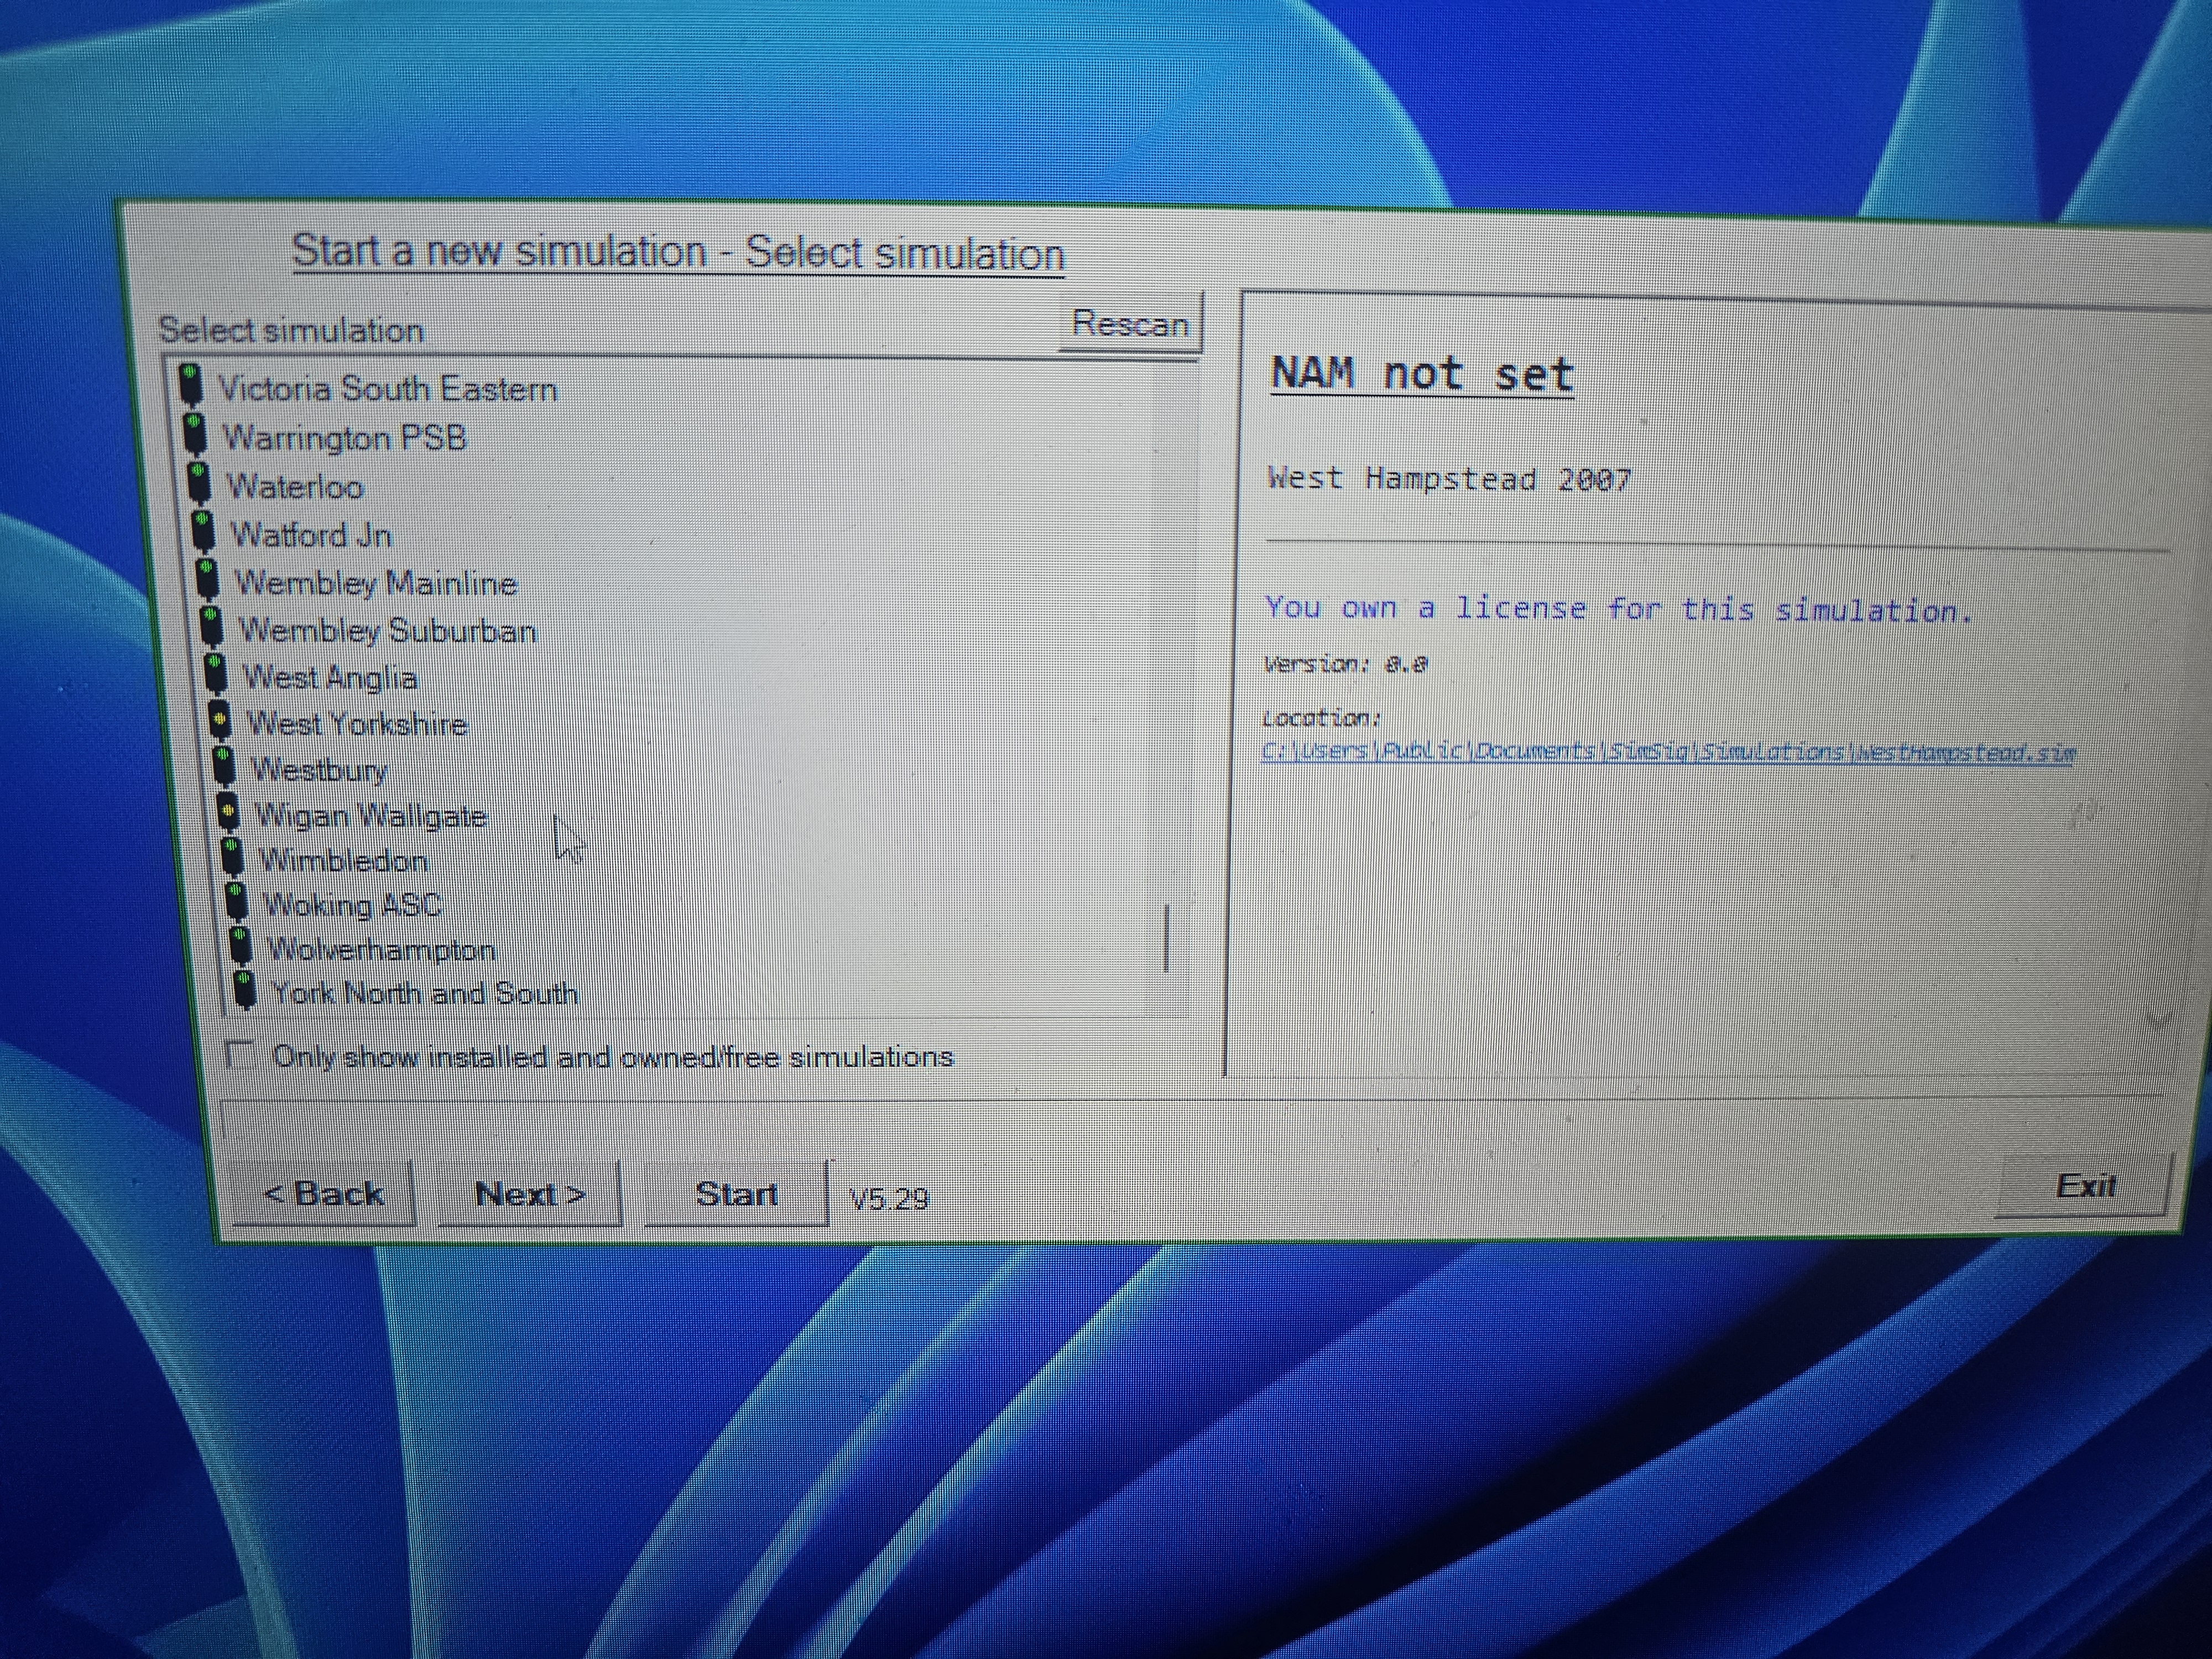Click signal icon beside Wembley Mainline
Image resolution: width=2212 pixels, height=1659 pixels.
207,580
